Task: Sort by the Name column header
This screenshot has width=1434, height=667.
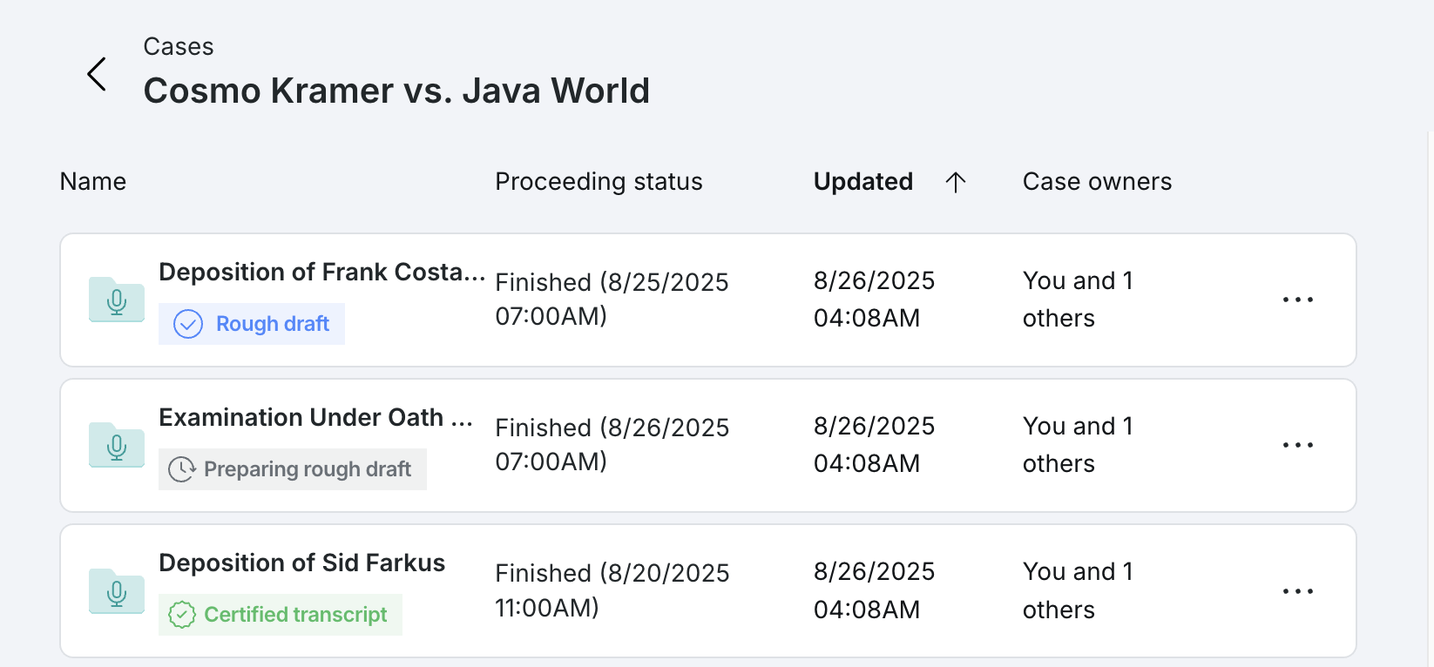Action: pyautogui.click(x=93, y=181)
